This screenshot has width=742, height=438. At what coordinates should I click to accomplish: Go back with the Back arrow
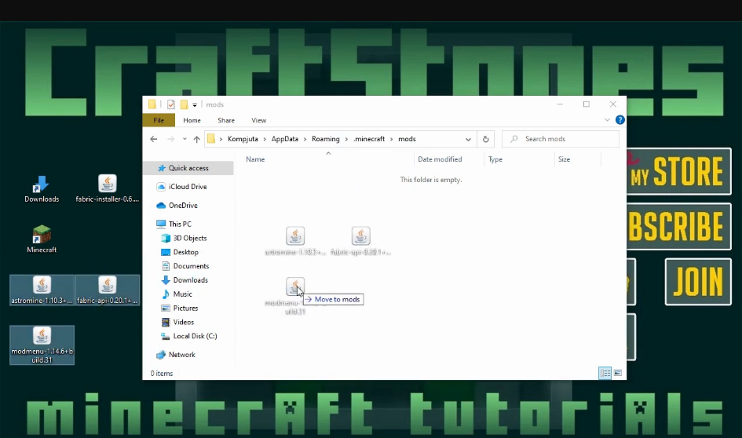point(153,139)
